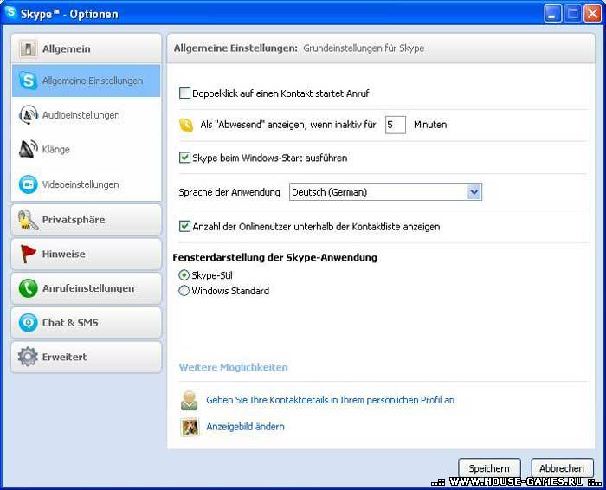Image resolution: width=606 pixels, height=490 pixels.
Task: Click the Abbrechen button
Action: (563, 468)
